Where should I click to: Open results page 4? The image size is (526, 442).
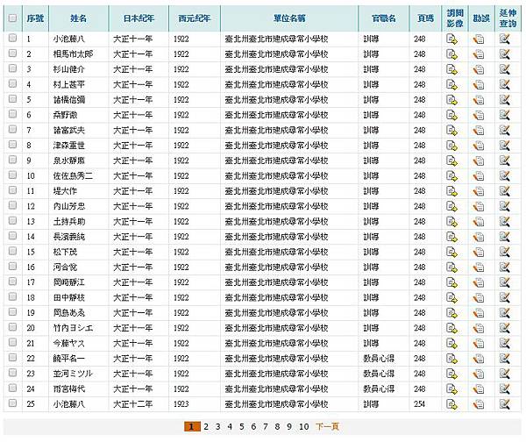tap(230, 427)
